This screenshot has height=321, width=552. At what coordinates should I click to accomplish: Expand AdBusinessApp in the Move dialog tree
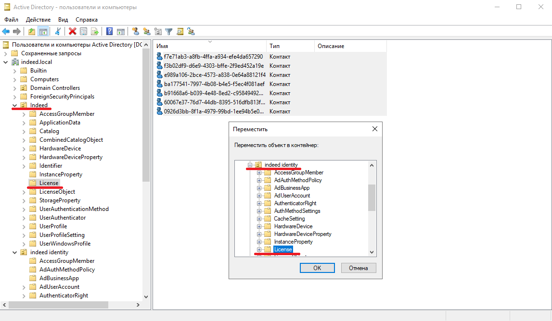259,188
